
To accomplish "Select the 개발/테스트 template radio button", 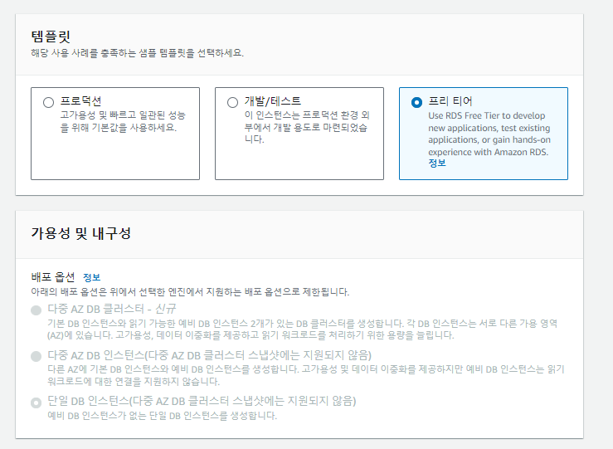I will pyautogui.click(x=232, y=102).
